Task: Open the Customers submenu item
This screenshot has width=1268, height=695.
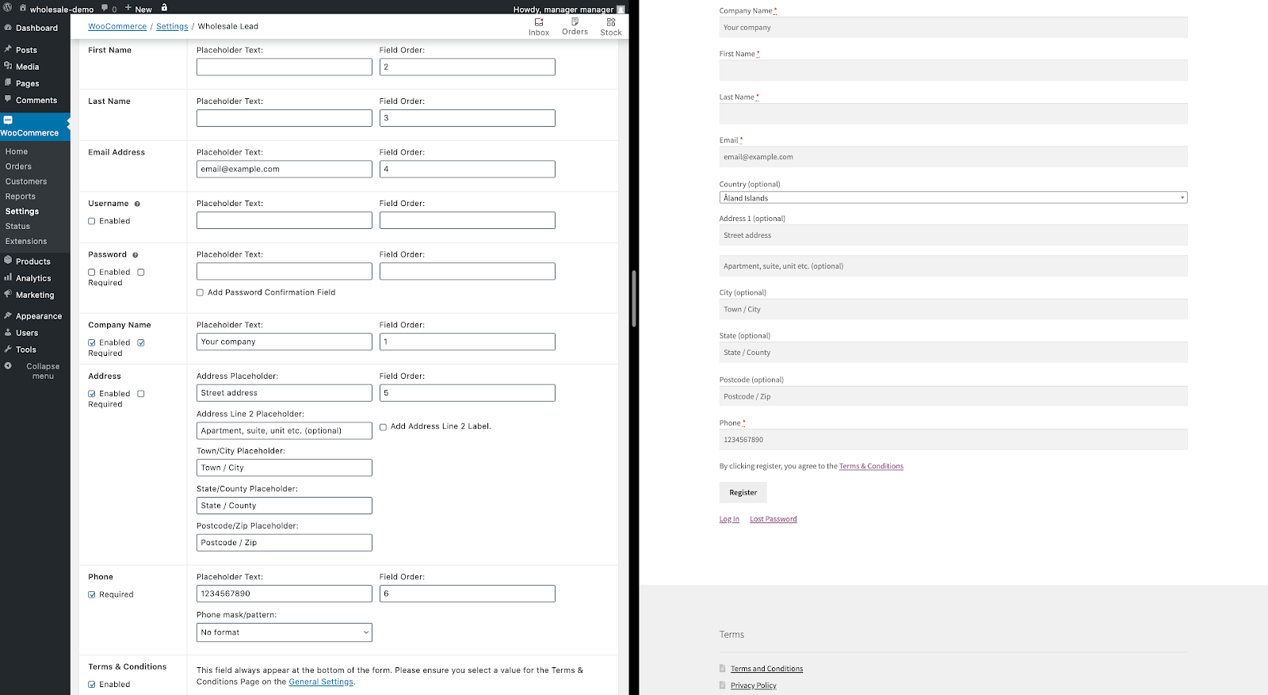Action: (x=26, y=181)
